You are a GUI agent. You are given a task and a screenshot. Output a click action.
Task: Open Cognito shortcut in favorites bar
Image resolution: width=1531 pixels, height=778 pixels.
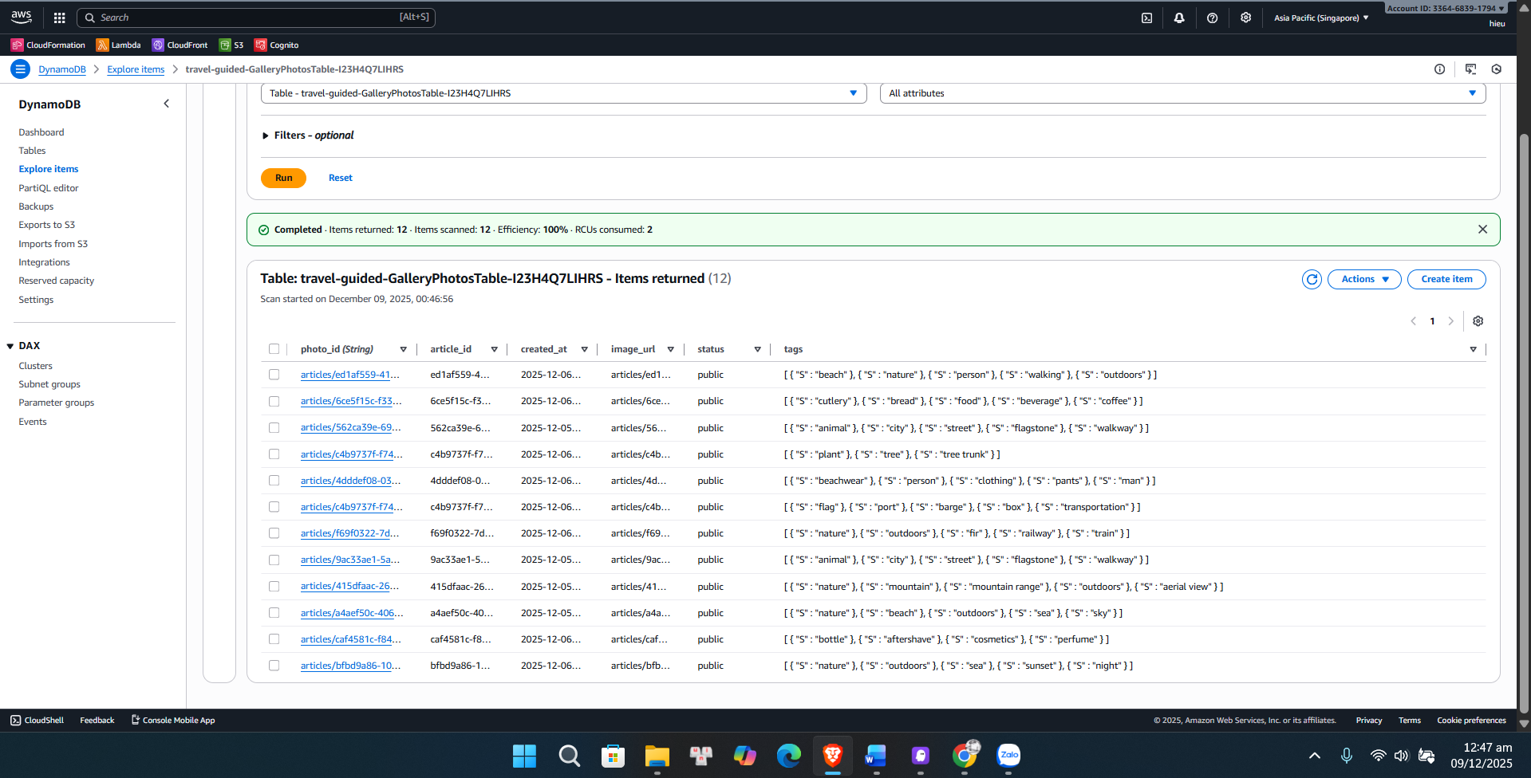coord(277,45)
